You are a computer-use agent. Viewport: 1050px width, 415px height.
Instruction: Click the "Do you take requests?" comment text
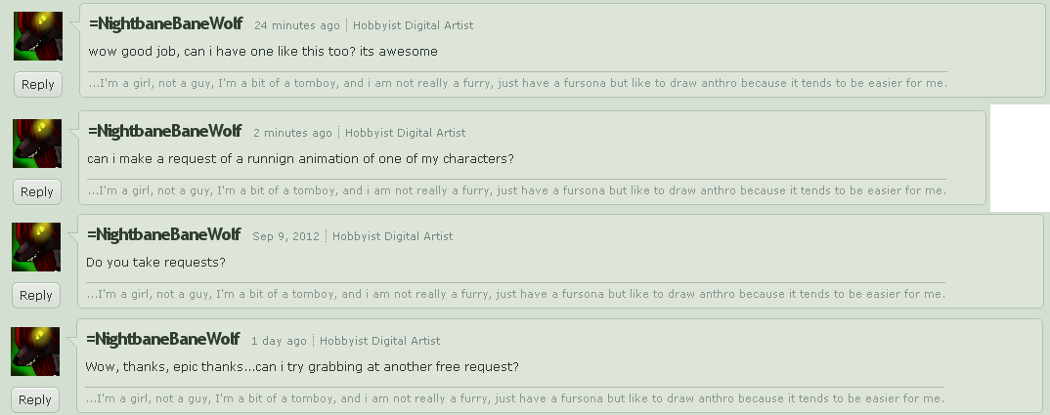[x=155, y=263]
